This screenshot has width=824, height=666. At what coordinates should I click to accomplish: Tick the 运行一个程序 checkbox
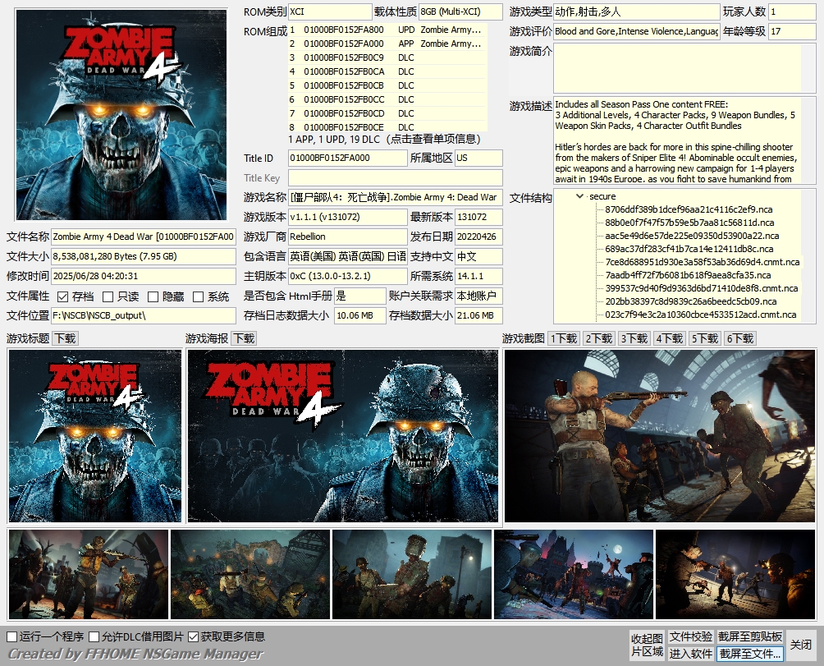pyautogui.click(x=12, y=636)
